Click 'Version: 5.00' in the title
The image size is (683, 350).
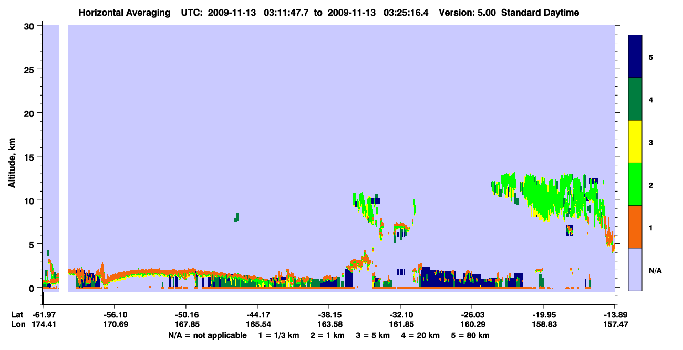click(468, 13)
